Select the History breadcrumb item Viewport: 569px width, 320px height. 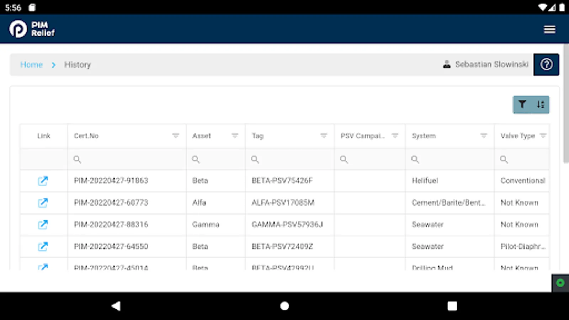pos(78,64)
